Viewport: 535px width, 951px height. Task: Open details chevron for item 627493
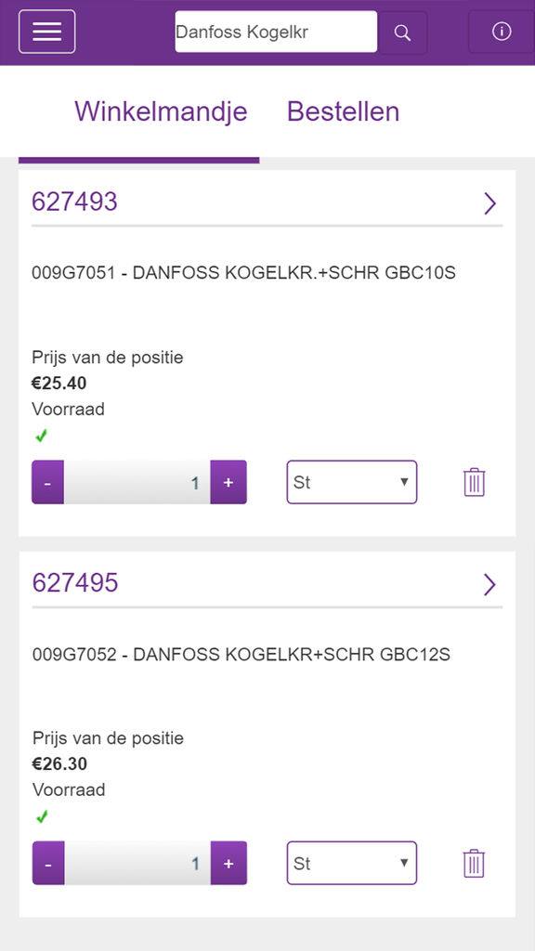coord(490,203)
